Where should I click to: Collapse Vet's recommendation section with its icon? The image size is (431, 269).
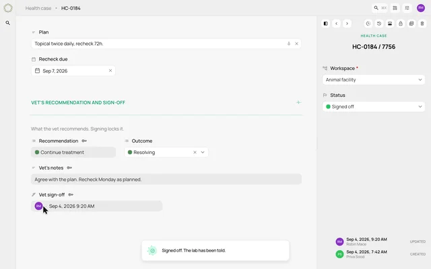click(x=299, y=102)
